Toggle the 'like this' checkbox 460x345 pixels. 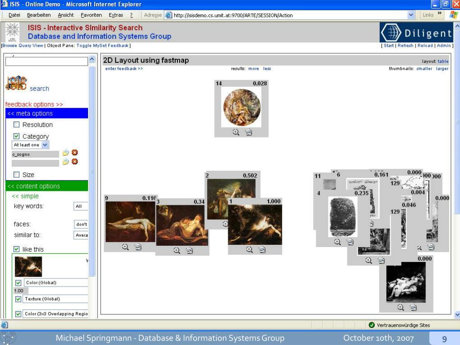click(x=17, y=249)
